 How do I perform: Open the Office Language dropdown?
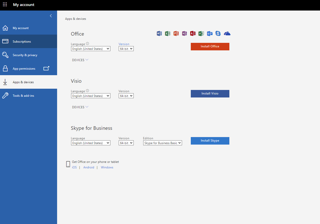(91, 49)
